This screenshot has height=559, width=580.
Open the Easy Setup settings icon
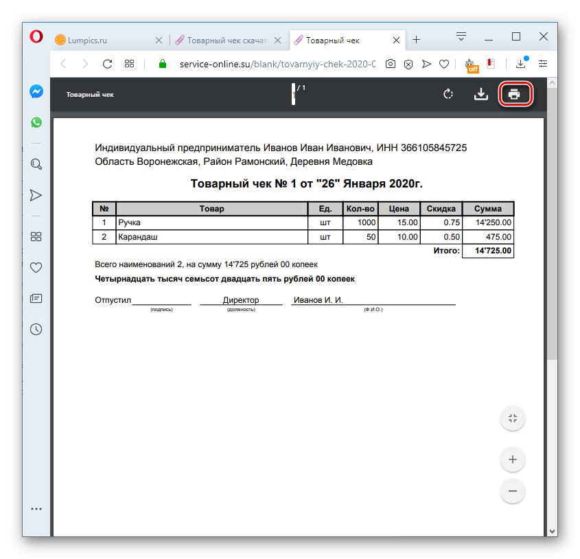pos(543,64)
